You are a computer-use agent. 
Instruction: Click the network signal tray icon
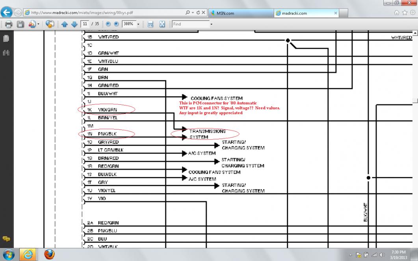click(374, 255)
